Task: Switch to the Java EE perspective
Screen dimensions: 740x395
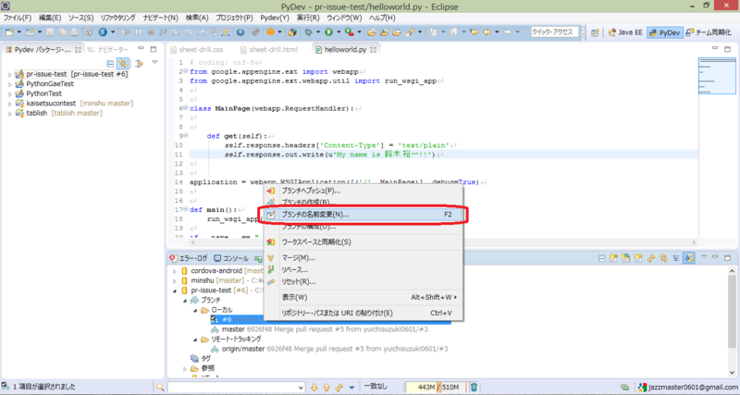Action: [625, 32]
